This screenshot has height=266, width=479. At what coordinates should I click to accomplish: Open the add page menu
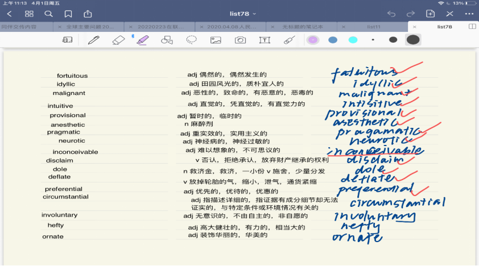coord(431,13)
